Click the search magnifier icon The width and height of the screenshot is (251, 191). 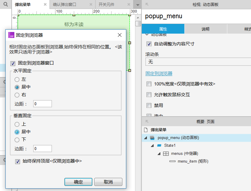pyautogui.click(x=6, y=4)
